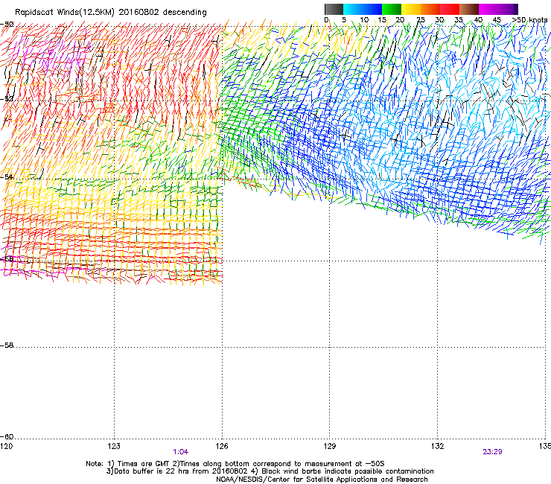Click the green 15-20 knots color band
551x484 pixels.
coord(392,9)
